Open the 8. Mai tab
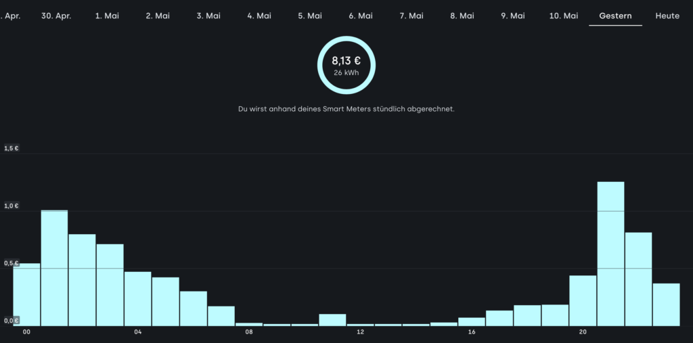 point(462,16)
